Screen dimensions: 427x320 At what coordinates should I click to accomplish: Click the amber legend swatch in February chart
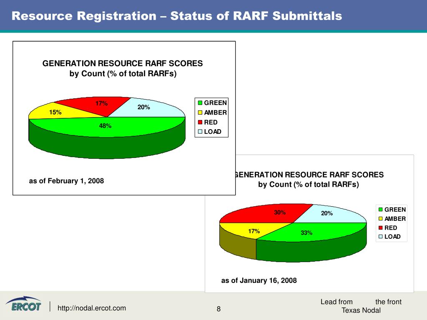coord(200,112)
